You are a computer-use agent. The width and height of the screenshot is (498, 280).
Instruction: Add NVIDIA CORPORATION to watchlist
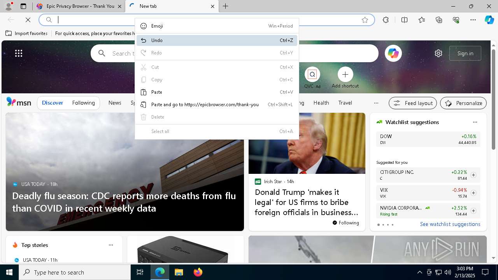click(x=473, y=211)
